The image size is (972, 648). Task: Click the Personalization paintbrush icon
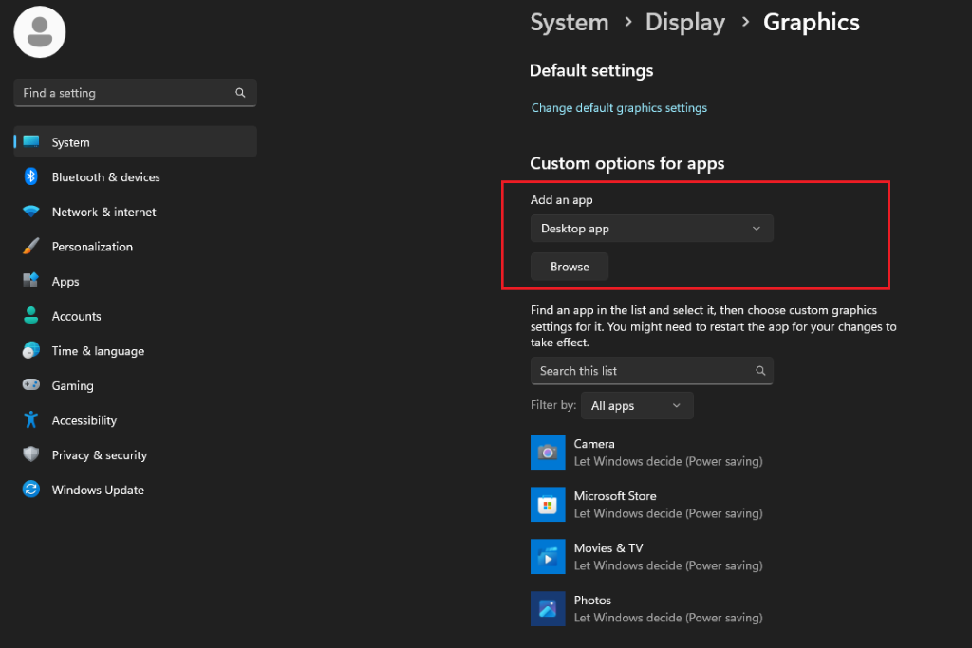click(31, 246)
